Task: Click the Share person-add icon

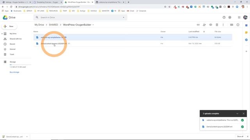Action: tap(204, 25)
